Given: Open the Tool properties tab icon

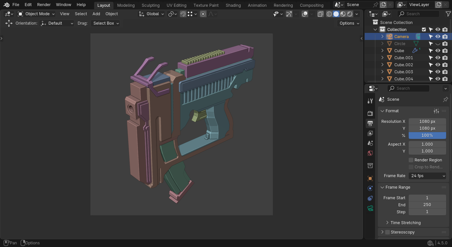Looking at the screenshot, I should click(370, 101).
